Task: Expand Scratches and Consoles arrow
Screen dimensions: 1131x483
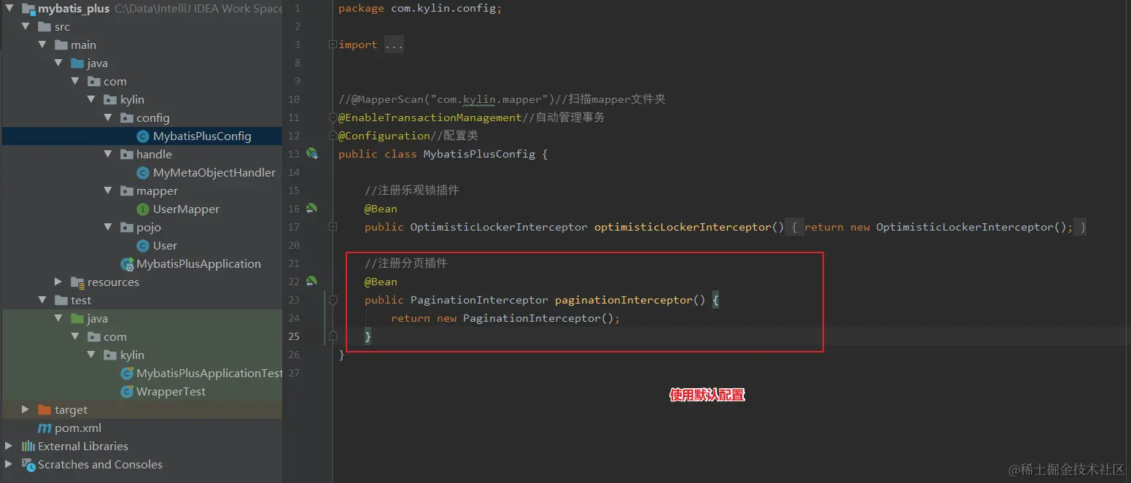Action: tap(9, 465)
